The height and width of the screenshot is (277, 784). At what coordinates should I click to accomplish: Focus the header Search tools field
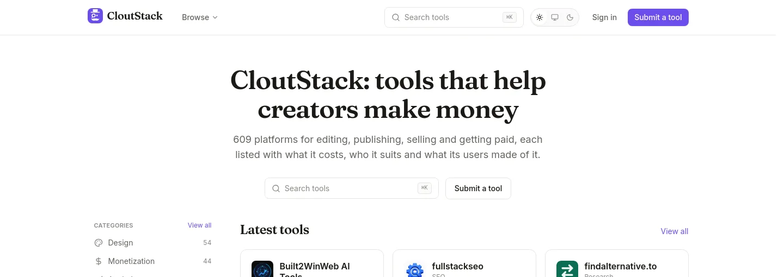pos(454,17)
